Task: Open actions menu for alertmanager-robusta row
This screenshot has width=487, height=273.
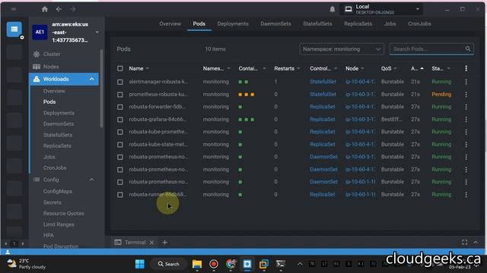Action: click(466, 82)
